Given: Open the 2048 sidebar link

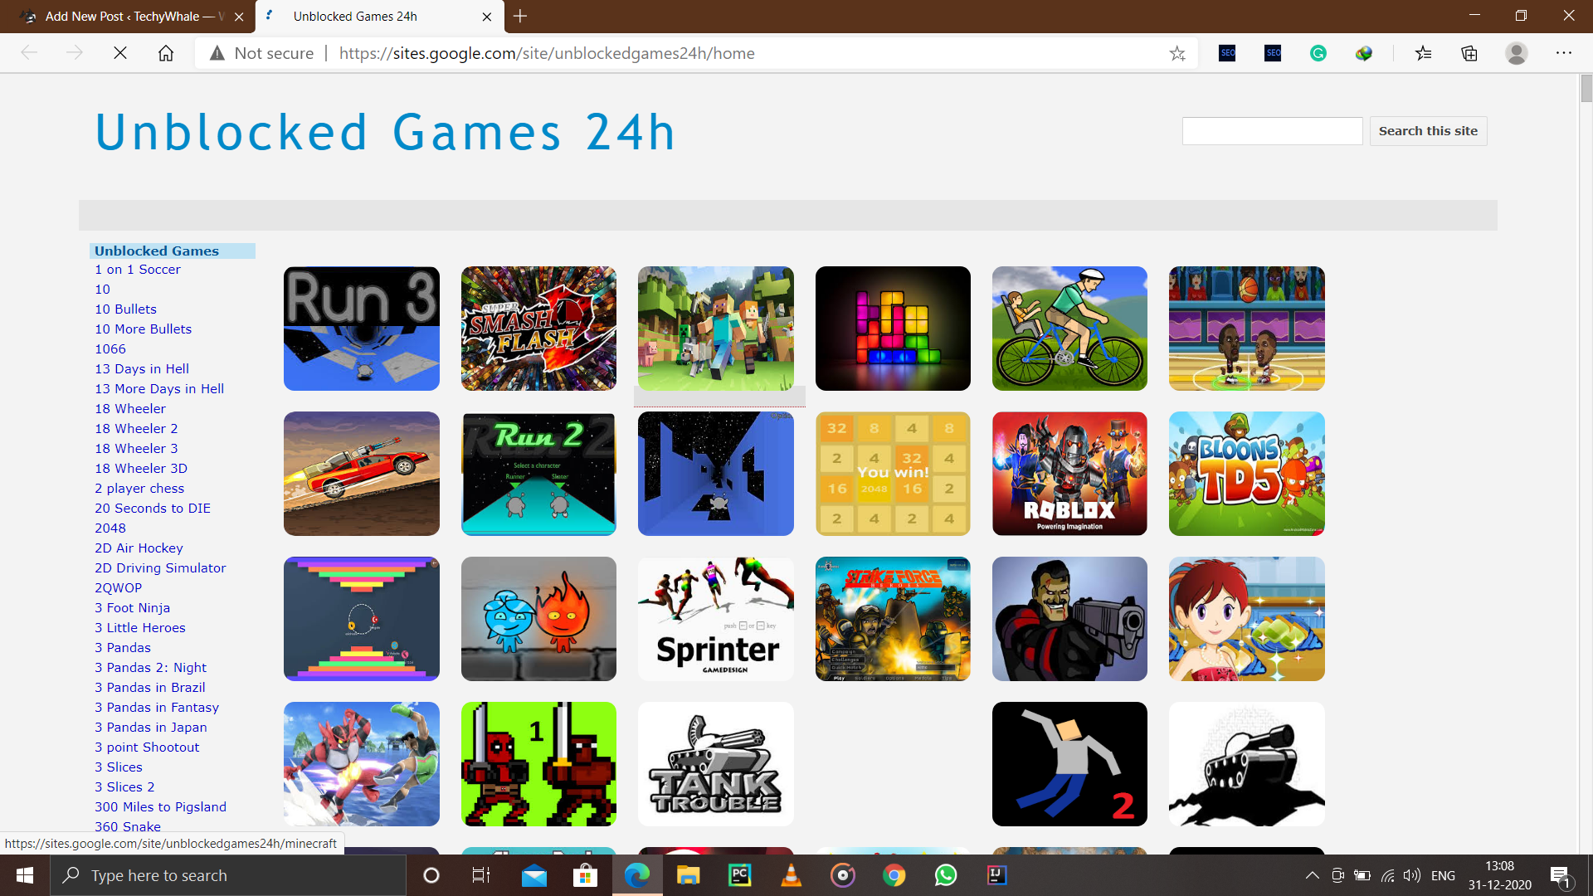Looking at the screenshot, I should [110, 528].
